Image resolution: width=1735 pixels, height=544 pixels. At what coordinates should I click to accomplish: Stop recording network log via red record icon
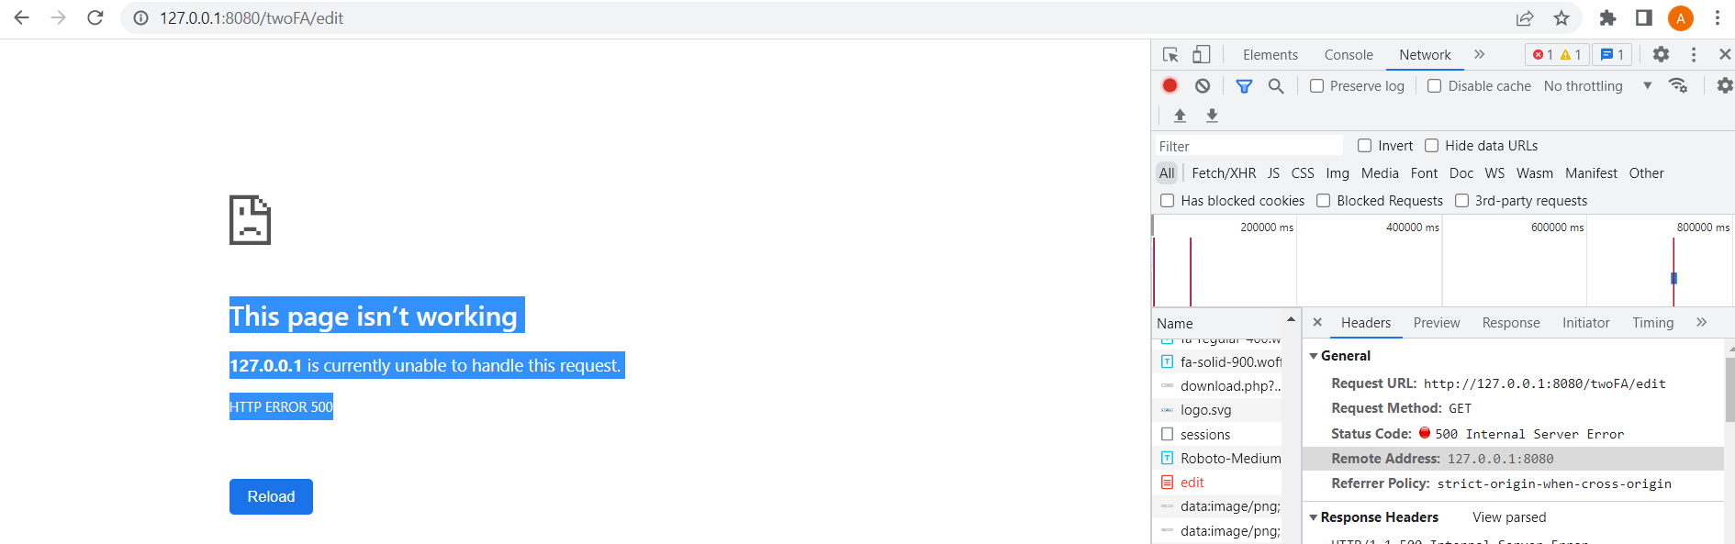1170,85
